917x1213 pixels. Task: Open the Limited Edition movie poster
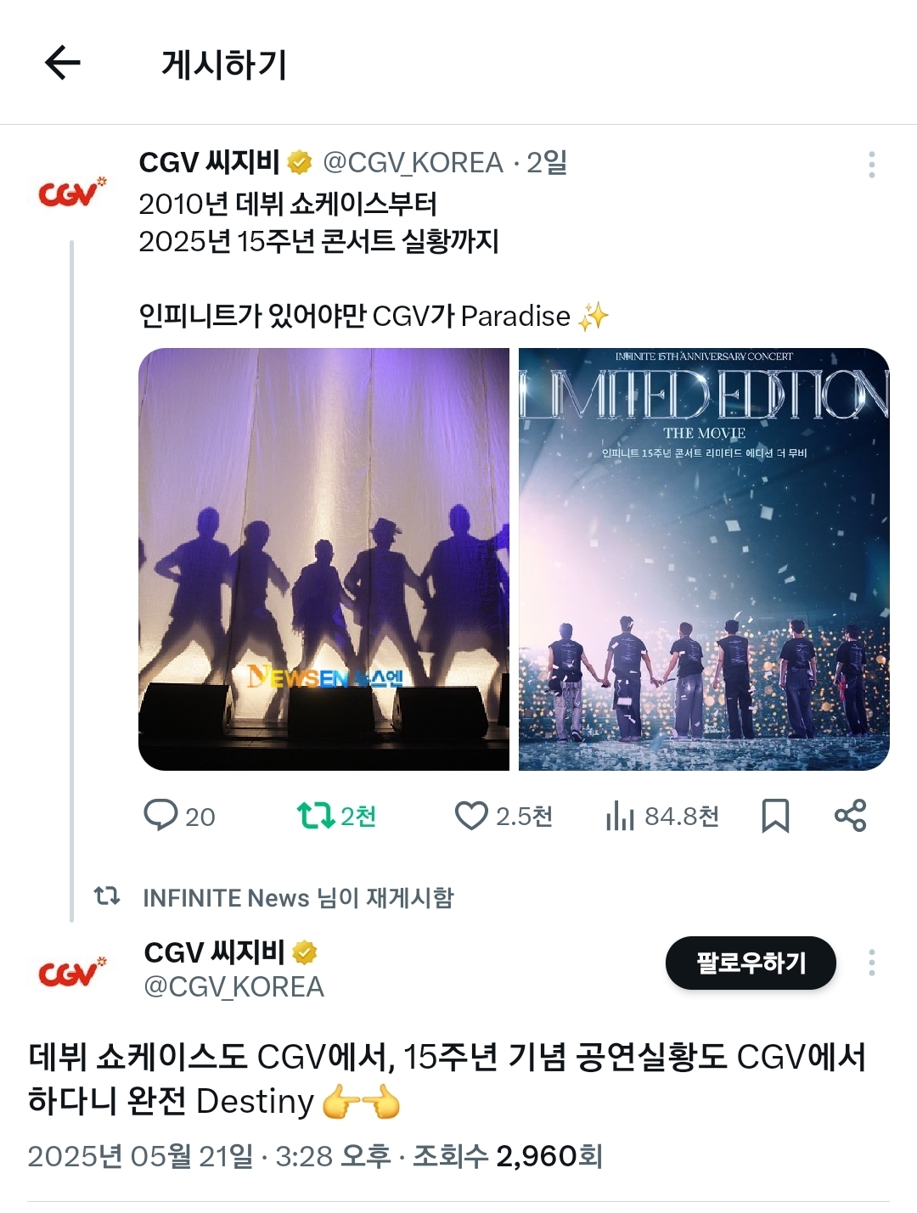click(704, 559)
